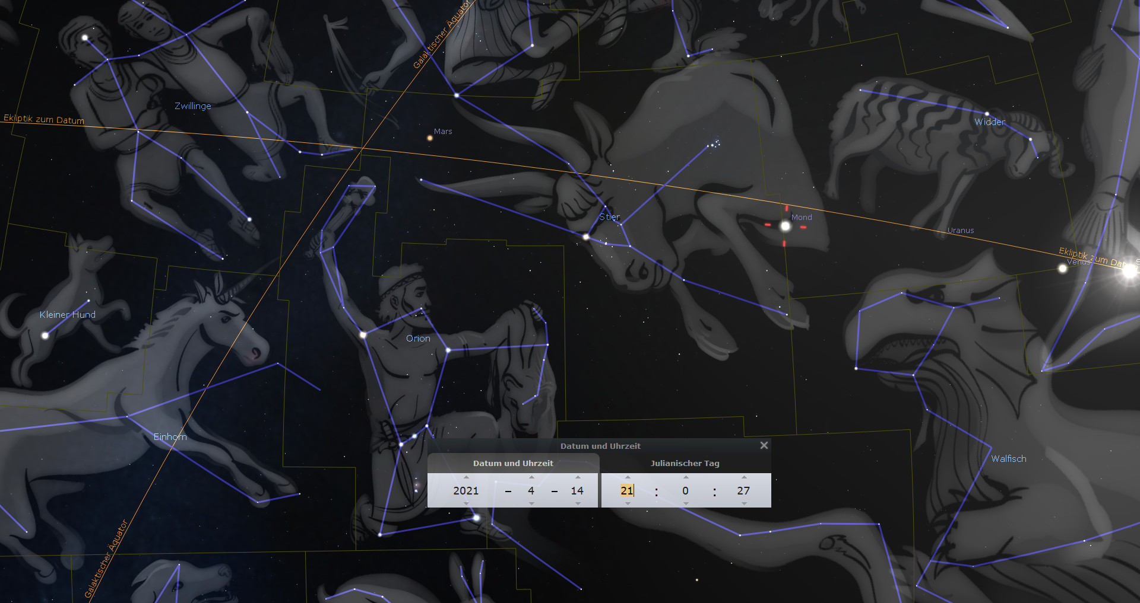1140x603 pixels.
Task: Click the year field showing 2021
Action: [x=466, y=490]
